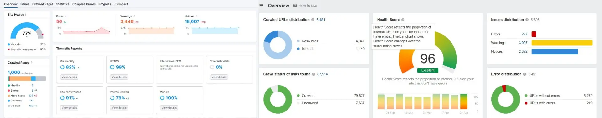This screenshot has width=602, height=118.
Task: Click the Excellent health score badge
Action: tap(428, 70)
